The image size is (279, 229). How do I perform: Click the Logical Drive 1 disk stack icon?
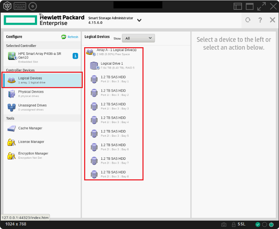click(x=94, y=66)
